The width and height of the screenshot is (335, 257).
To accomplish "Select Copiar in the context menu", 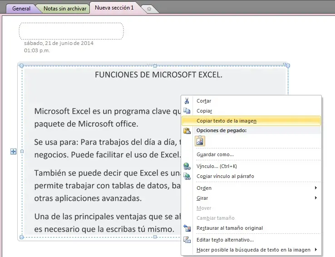I will point(251,111).
